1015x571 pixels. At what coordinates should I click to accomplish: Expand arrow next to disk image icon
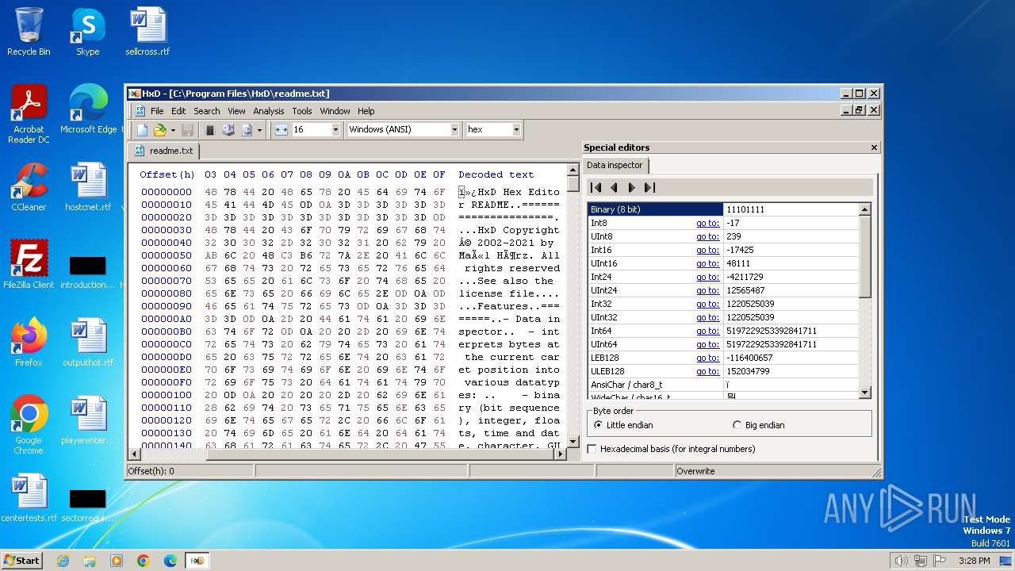[x=259, y=129]
